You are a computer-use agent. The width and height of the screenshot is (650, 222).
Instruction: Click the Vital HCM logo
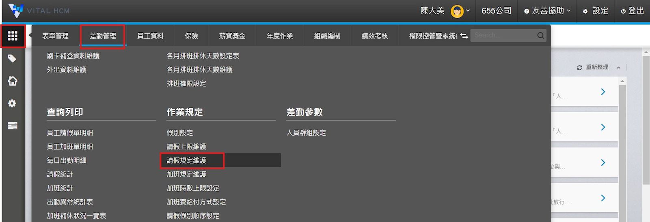pos(39,11)
